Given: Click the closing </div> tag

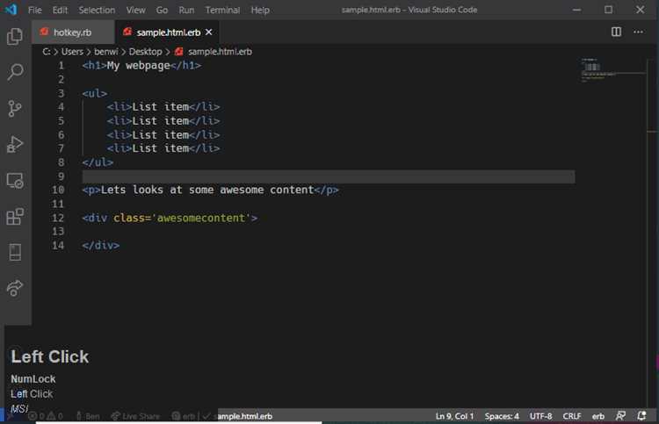Looking at the screenshot, I should point(101,245).
